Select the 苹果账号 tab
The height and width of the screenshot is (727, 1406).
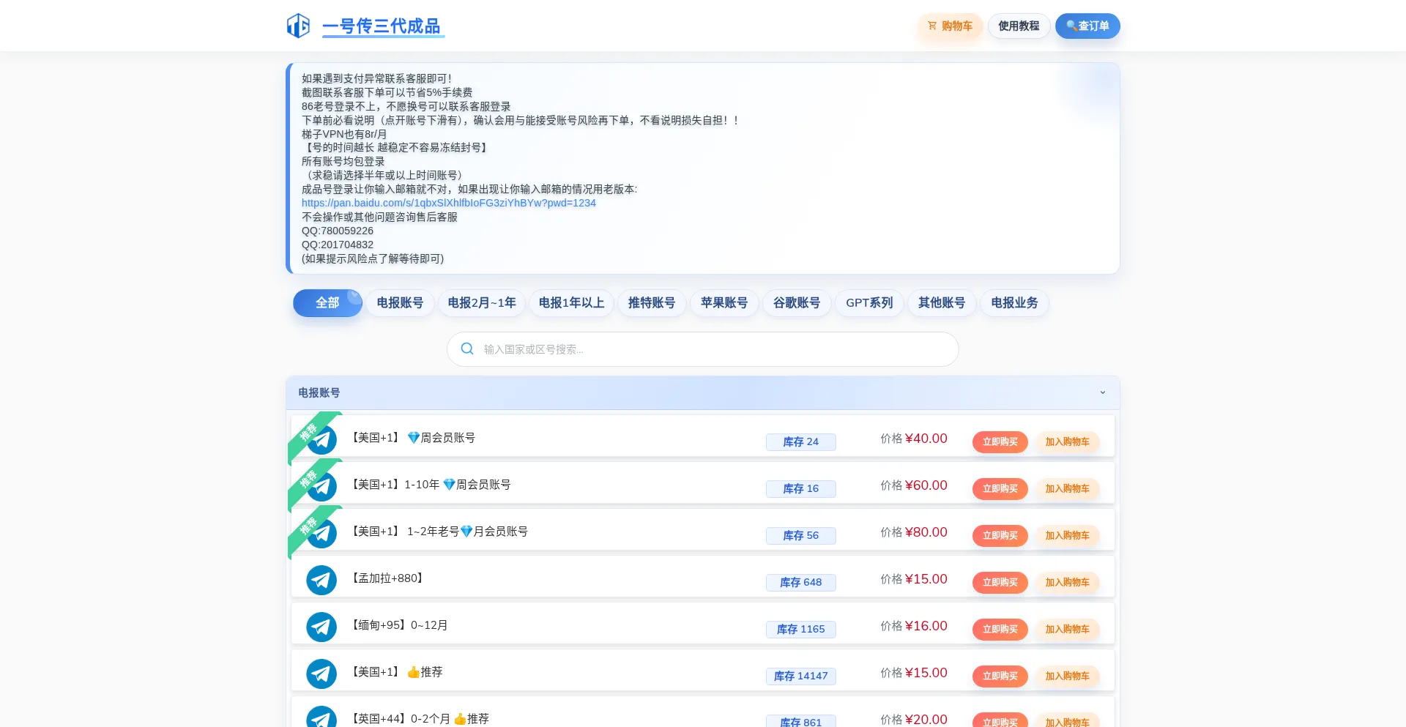[724, 303]
